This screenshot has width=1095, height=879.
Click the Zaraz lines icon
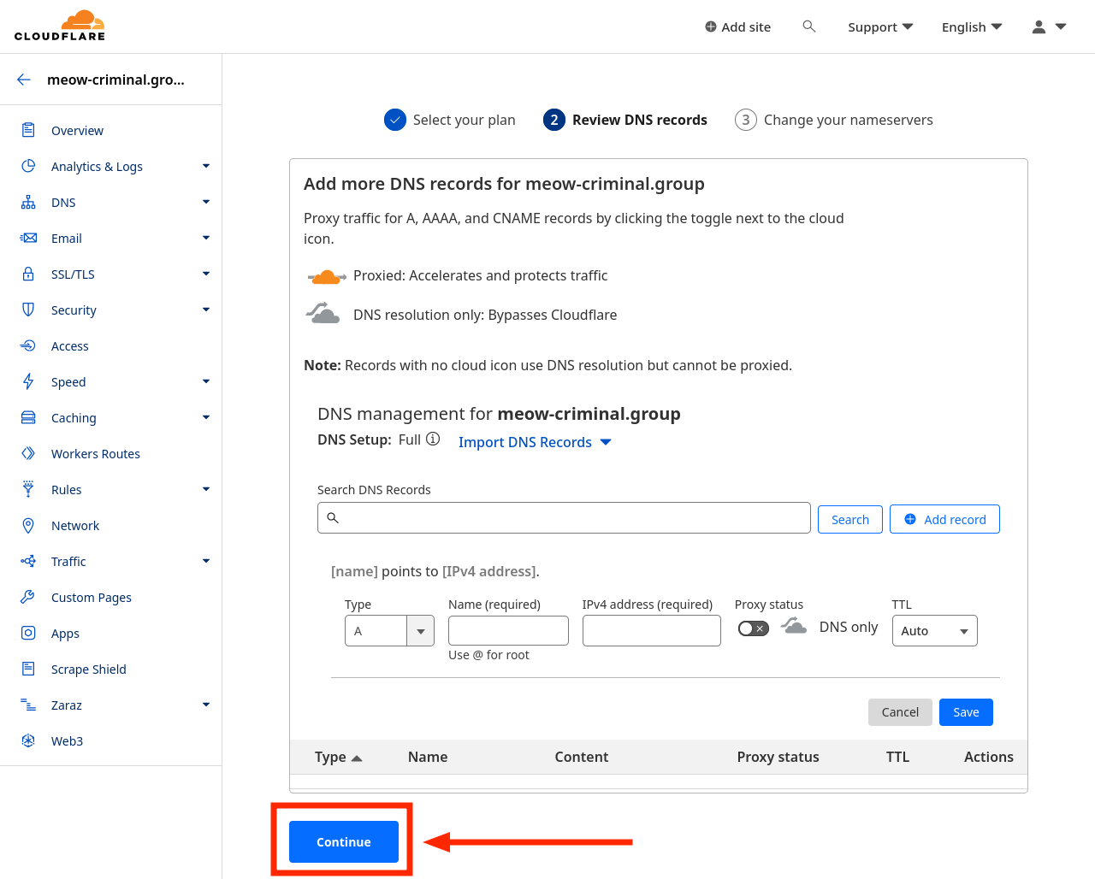pyautogui.click(x=28, y=705)
